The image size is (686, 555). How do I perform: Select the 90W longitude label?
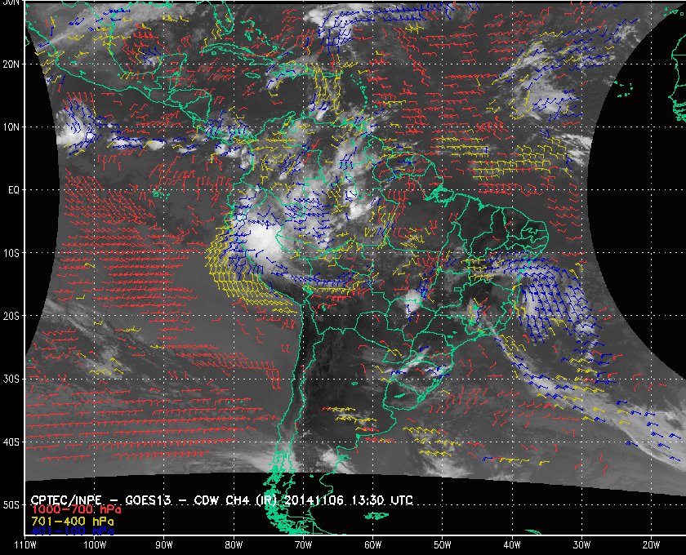(164, 545)
